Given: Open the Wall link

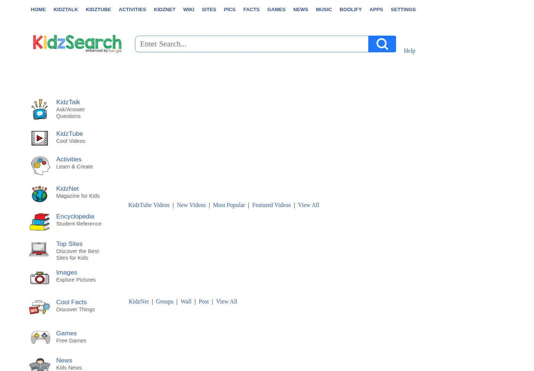Looking at the screenshot, I should pyautogui.click(x=186, y=302).
